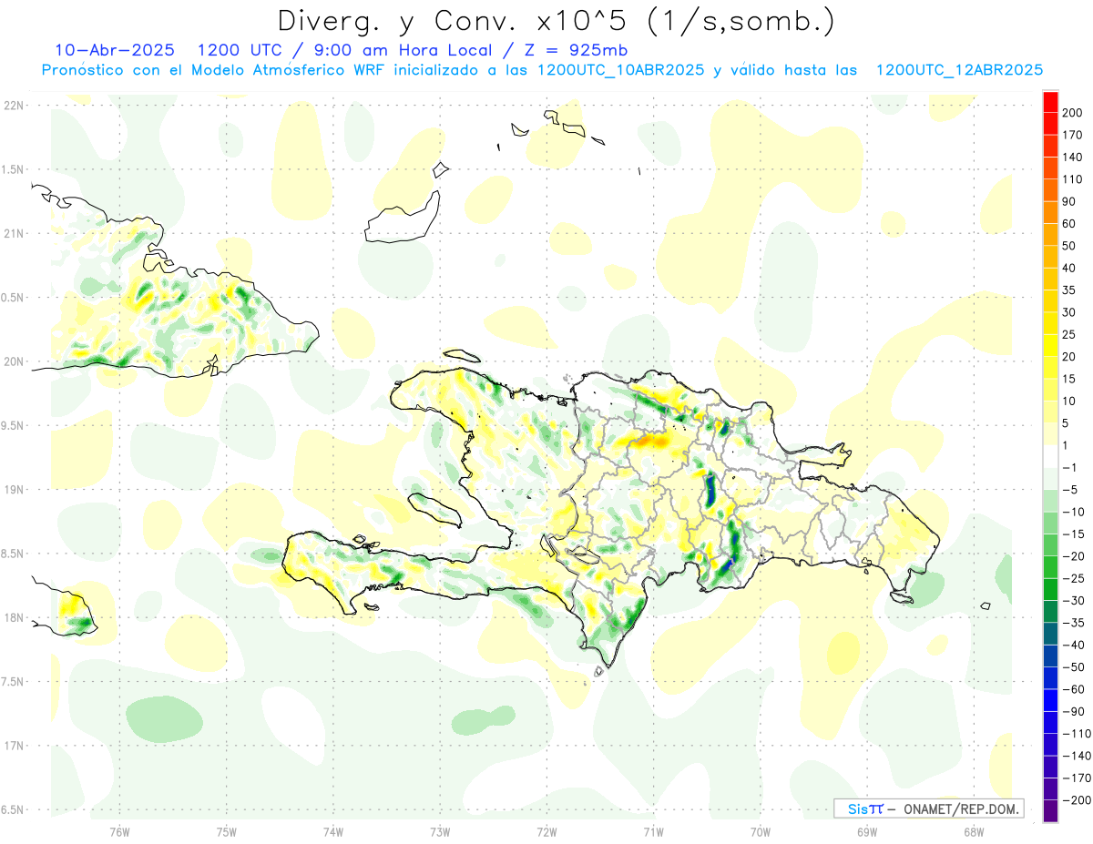Click the '71W' longitude label

click(x=653, y=831)
